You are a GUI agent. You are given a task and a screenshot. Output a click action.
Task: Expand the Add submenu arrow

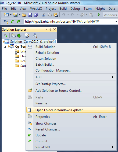pos(113,77)
